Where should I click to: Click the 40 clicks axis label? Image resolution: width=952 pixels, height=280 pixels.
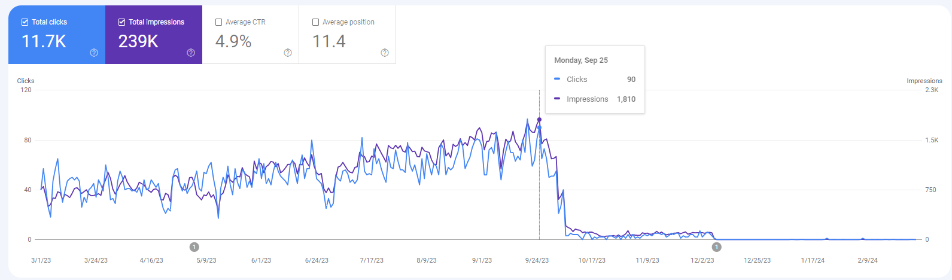(x=28, y=190)
